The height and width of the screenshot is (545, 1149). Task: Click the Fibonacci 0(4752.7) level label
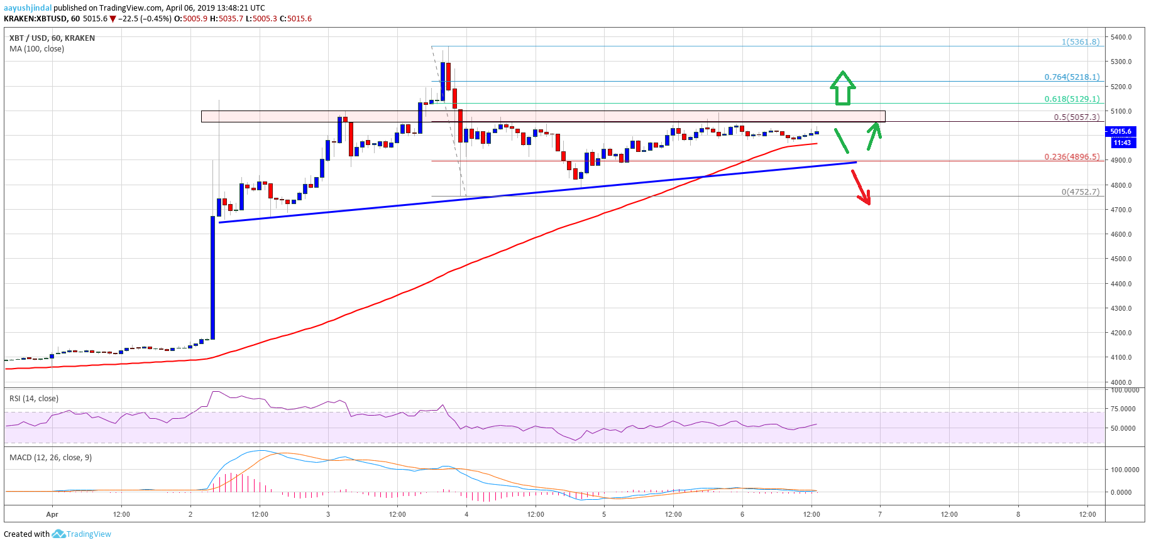coord(1080,192)
